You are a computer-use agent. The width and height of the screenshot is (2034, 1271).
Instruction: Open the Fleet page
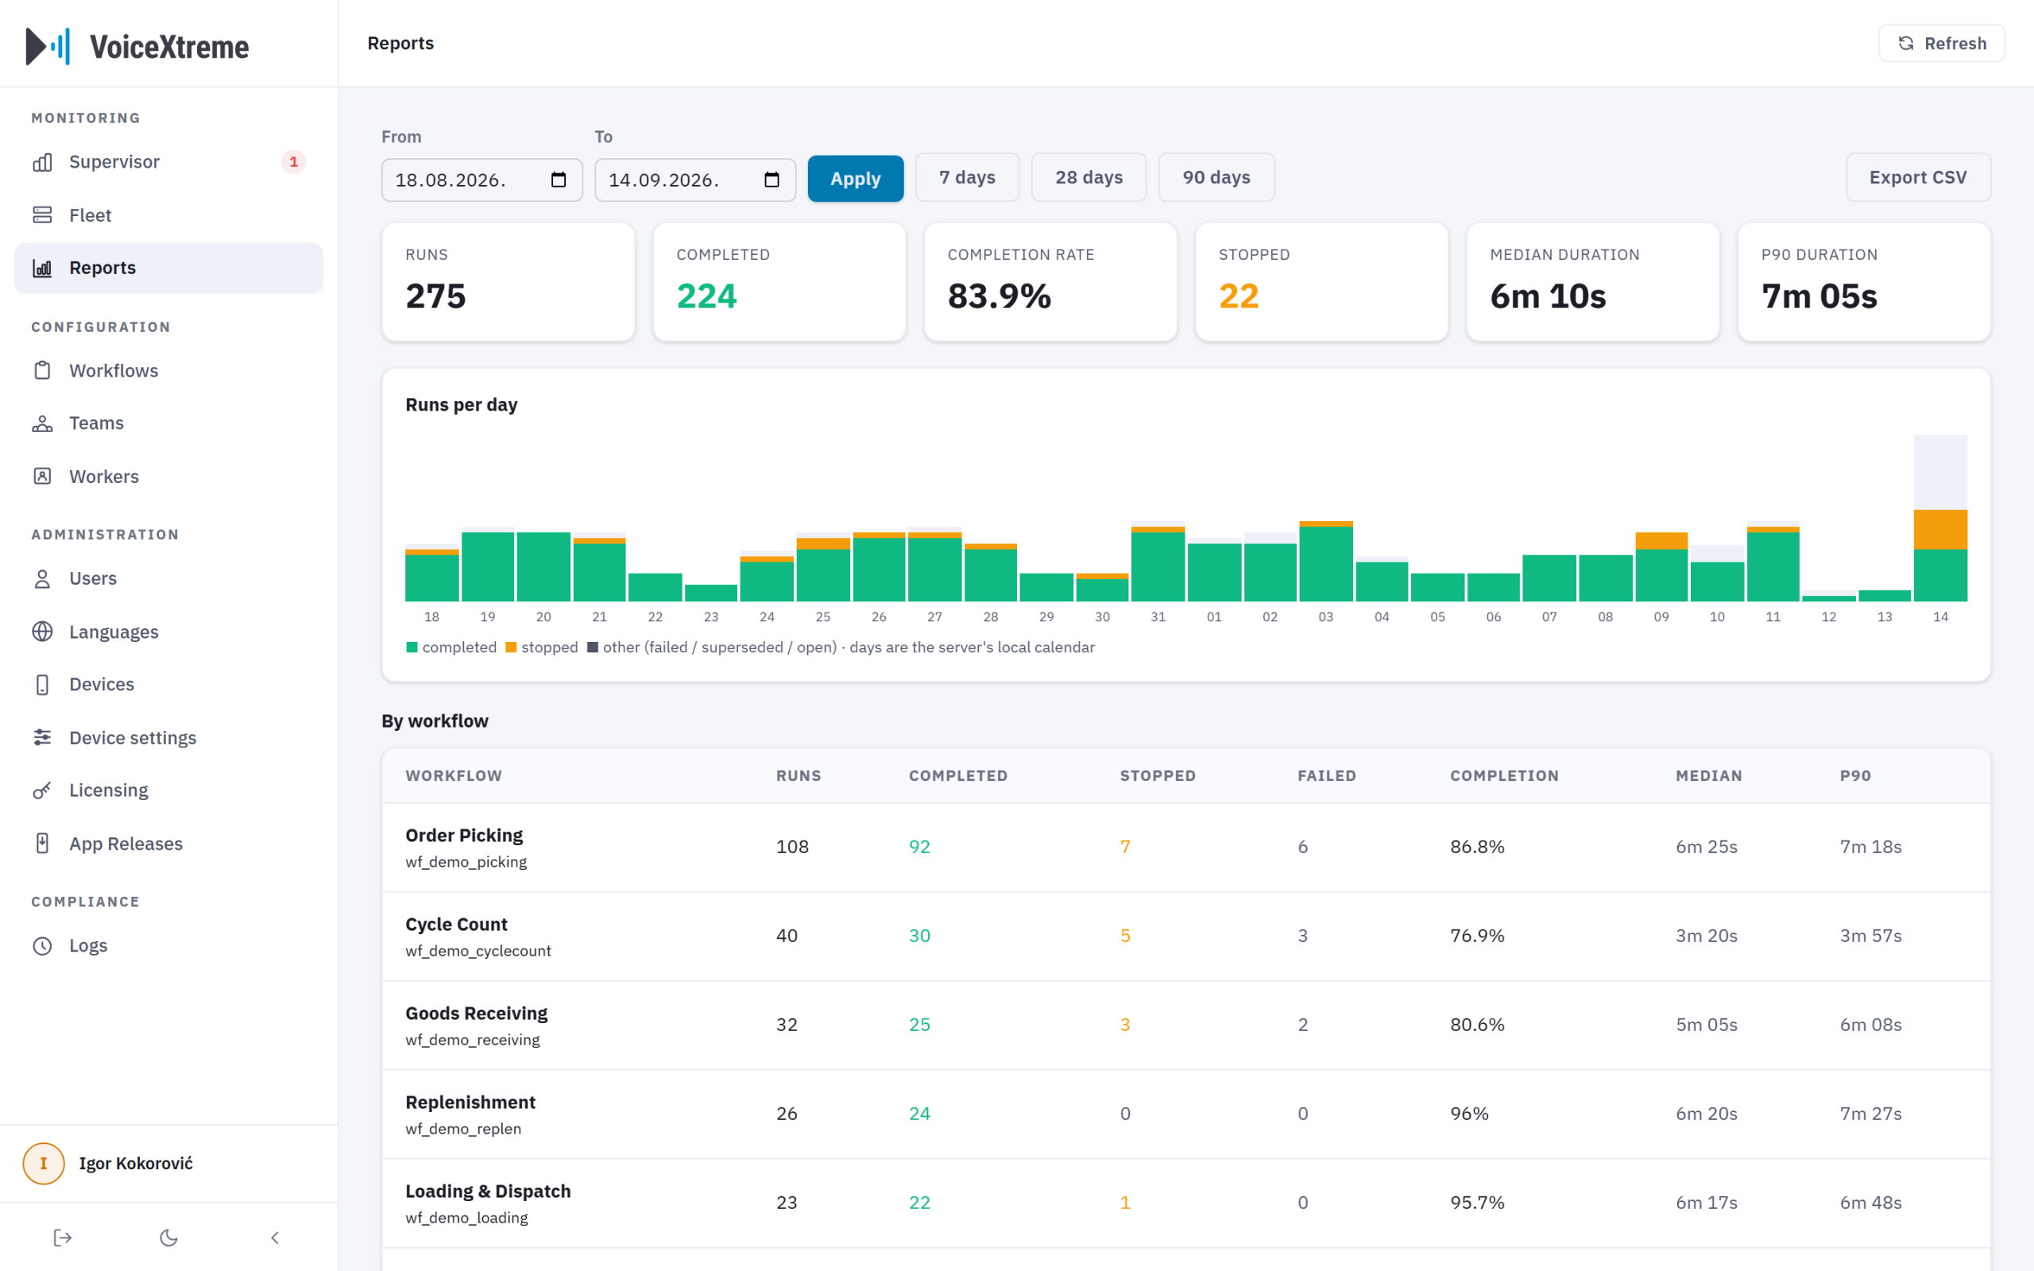tap(169, 215)
